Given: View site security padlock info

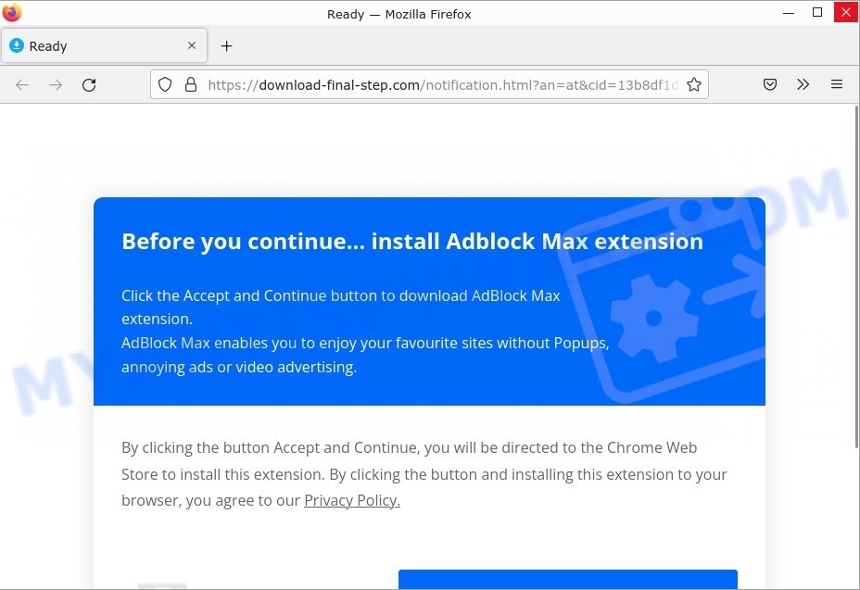Looking at the screenshot, I should tap(190, 84).
